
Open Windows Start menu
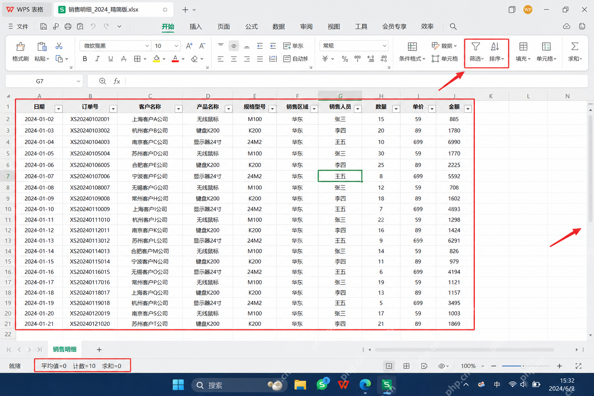pos(178,385)
